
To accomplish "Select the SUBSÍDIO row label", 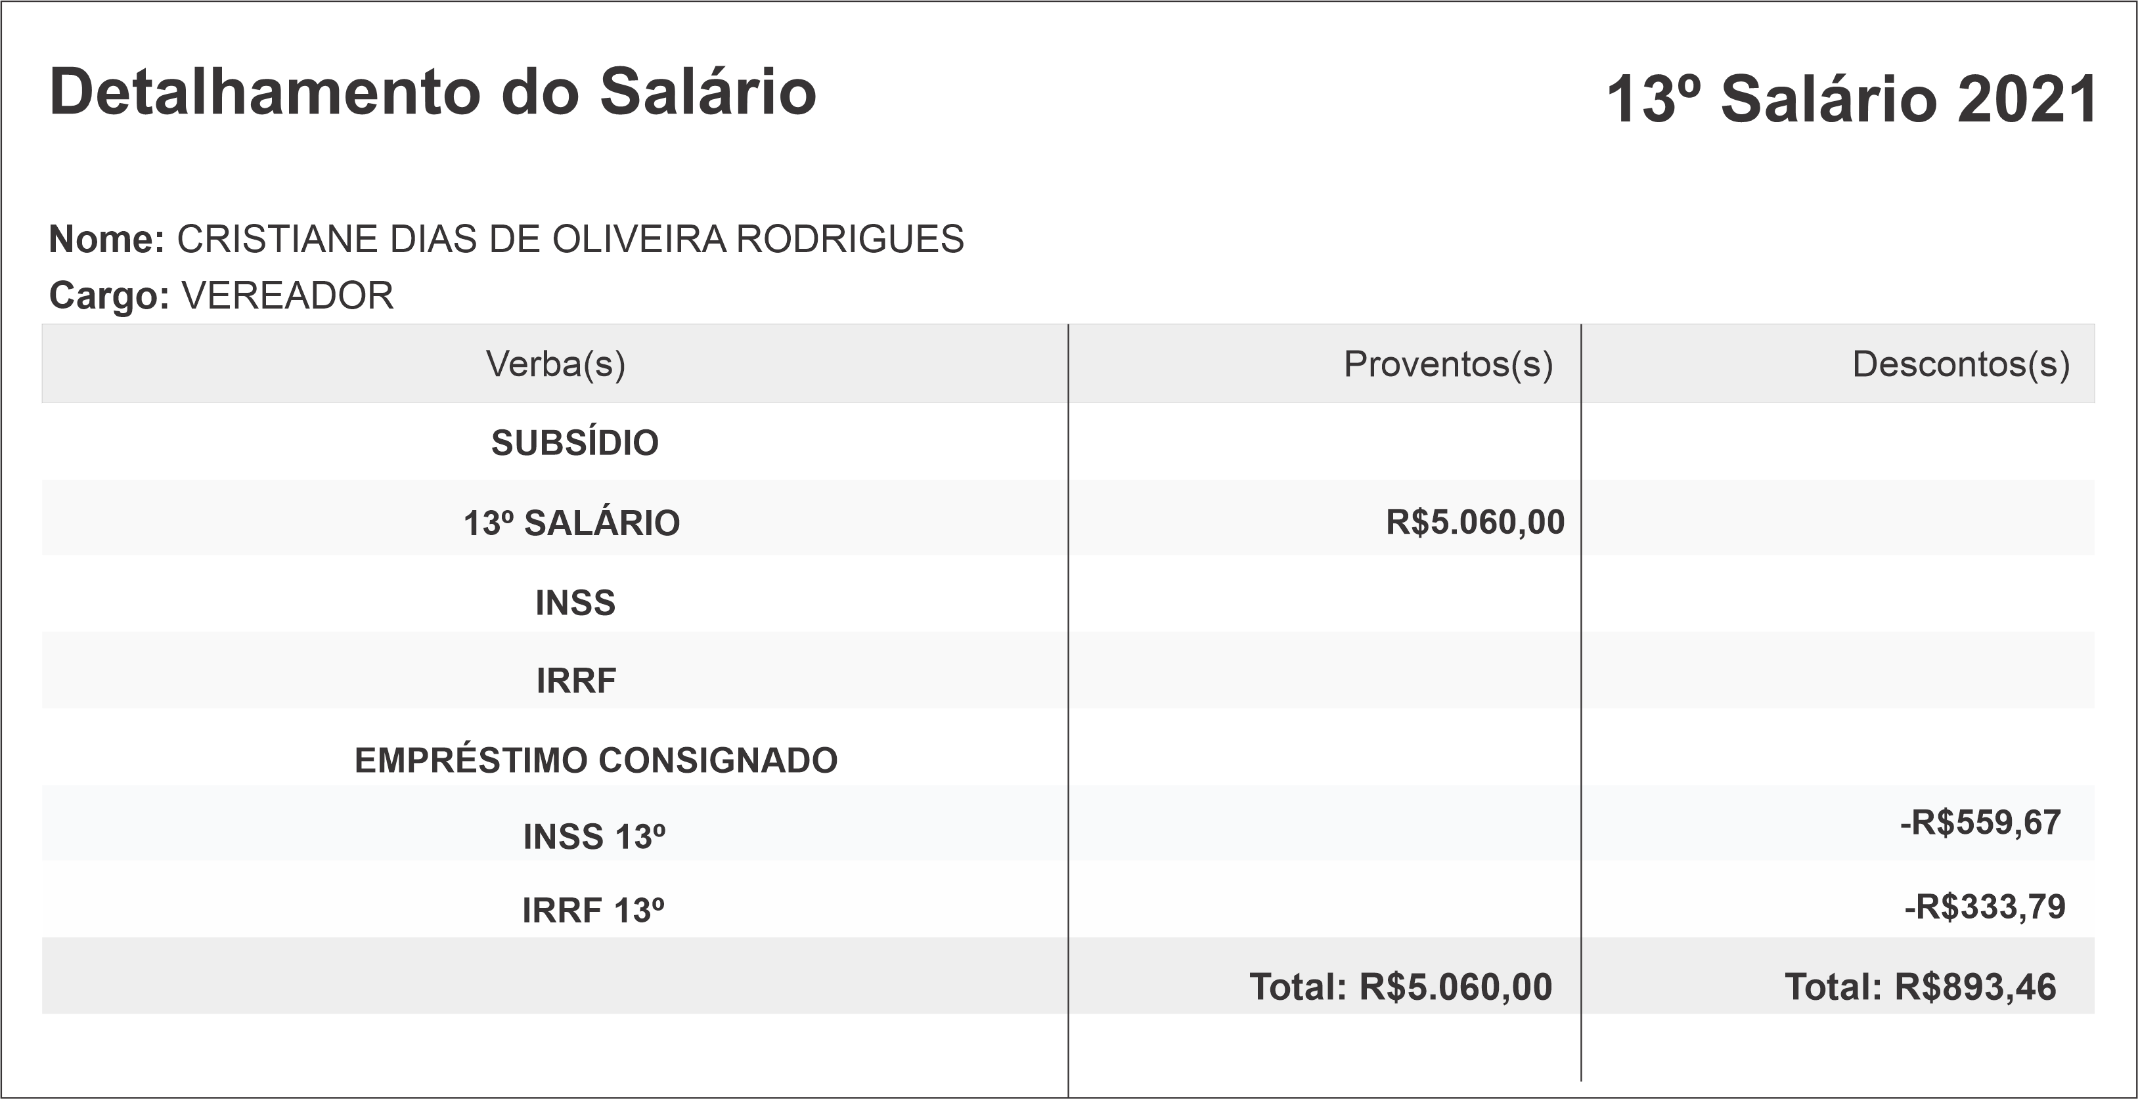I will 574,443.
